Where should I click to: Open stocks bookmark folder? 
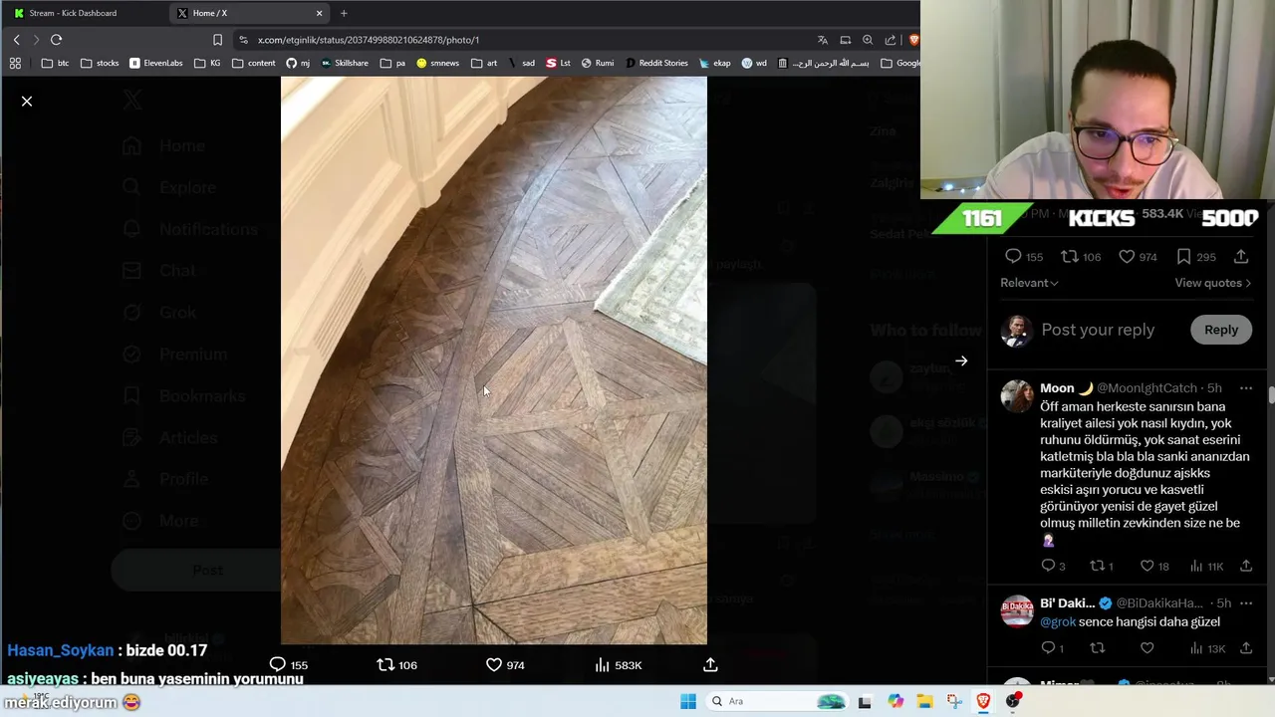pos(100,63)
